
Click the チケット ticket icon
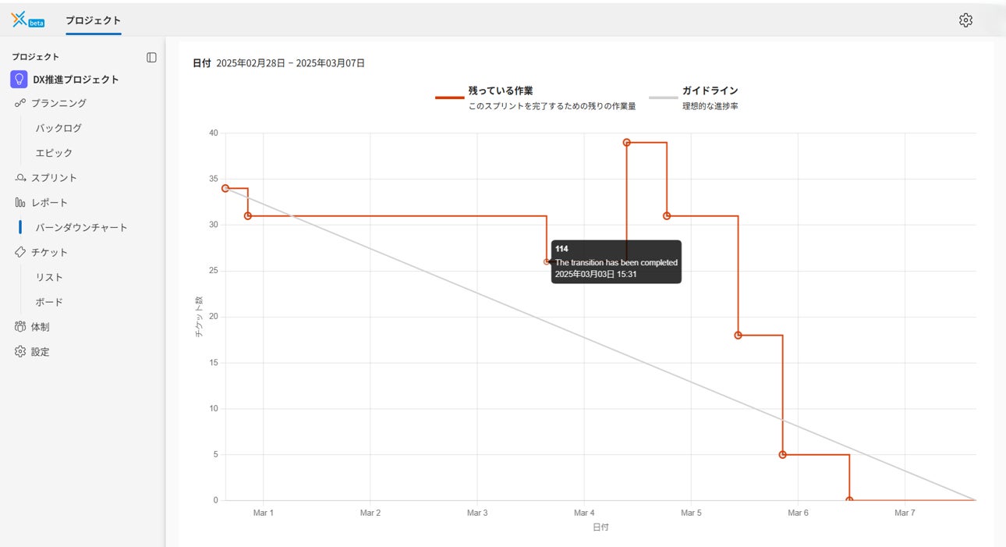20,252
